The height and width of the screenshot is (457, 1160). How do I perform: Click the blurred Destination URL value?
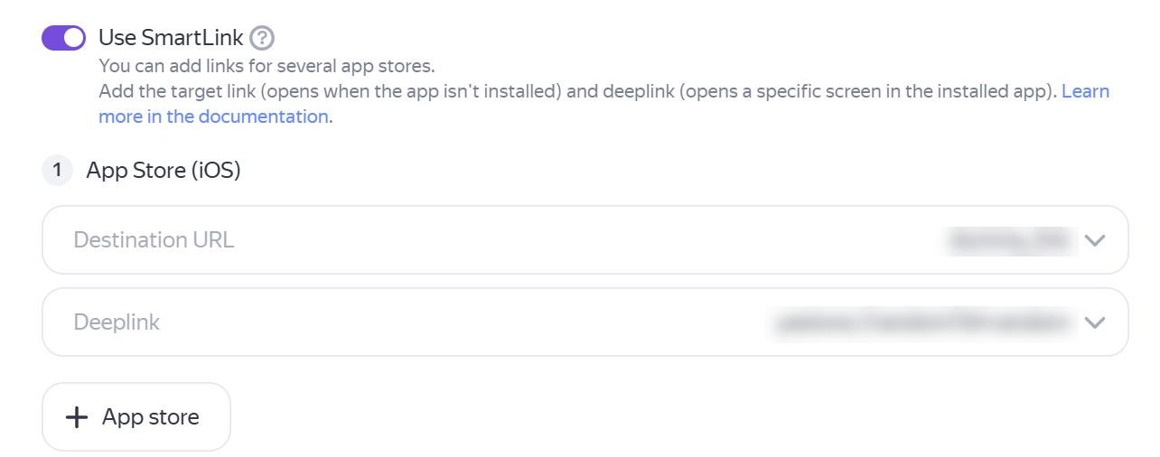click(x=1010, y=240)
